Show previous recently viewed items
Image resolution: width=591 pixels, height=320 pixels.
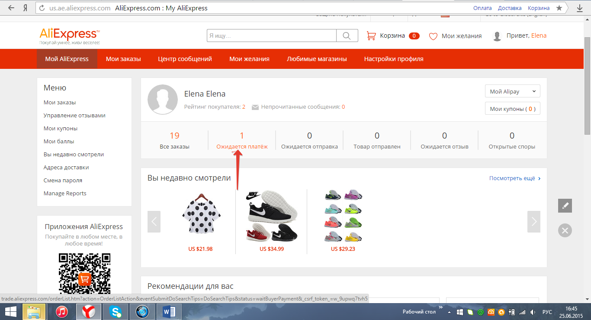pyautogui.click(x=154, y=222)
